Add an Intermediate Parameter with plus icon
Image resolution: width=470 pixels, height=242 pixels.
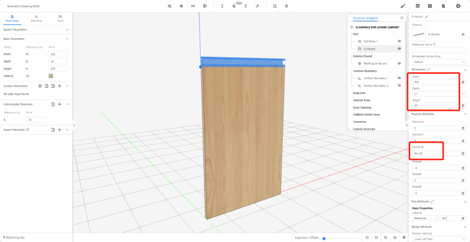click(x=60, y=104)
